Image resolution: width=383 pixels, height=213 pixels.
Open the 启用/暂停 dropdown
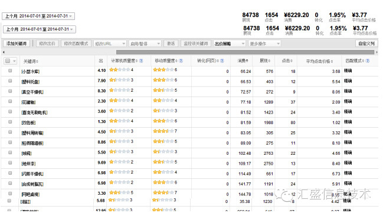tap(145, 44)
